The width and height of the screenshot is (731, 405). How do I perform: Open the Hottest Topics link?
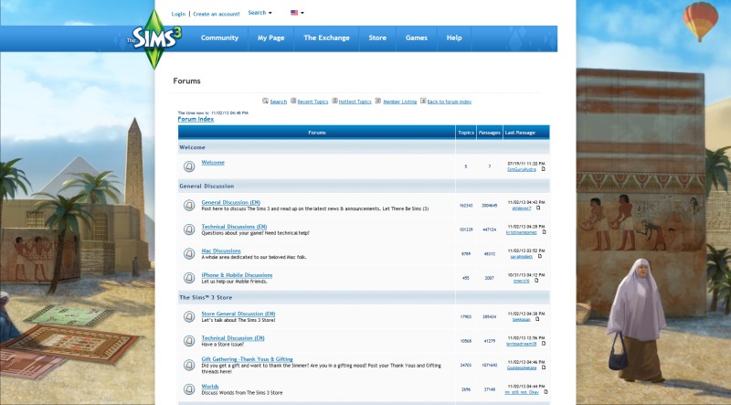[355, 101]
